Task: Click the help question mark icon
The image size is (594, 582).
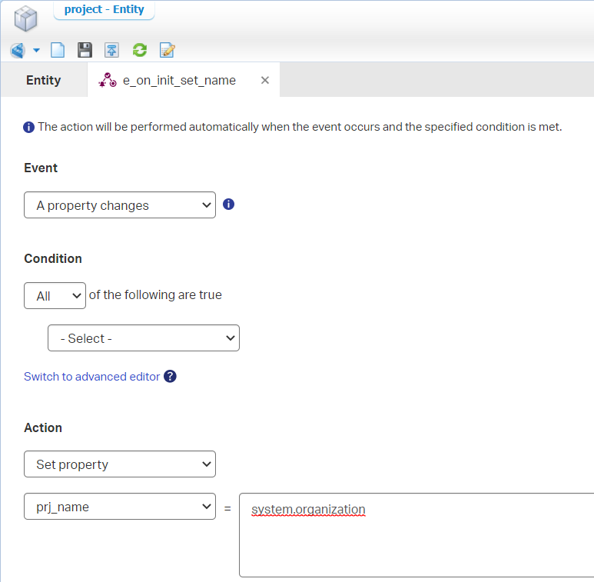Action: tap(171, 377)
